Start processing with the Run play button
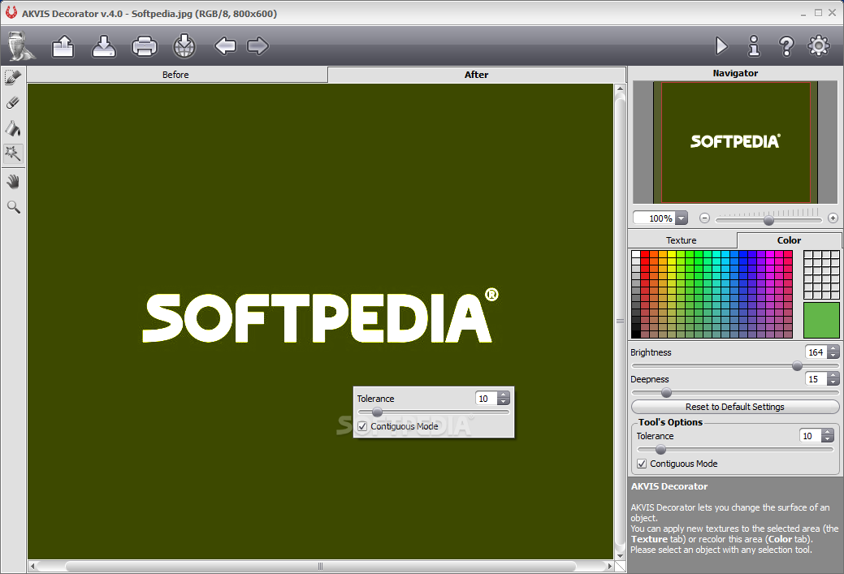This screenshot has width=844, height=574. pyautogui.click(x=721, y=45)
